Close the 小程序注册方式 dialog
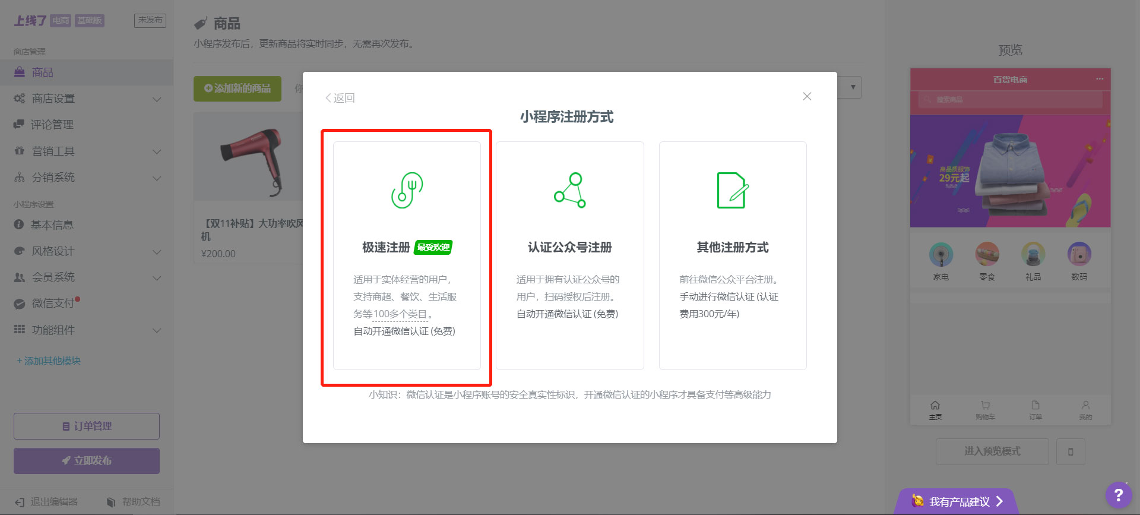Image resolution: width=1140 pixels, height=515 pixels. click(807, 96)
